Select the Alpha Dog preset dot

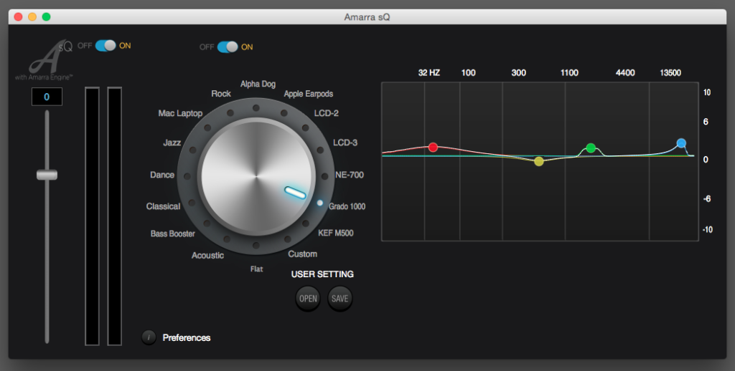pos(256,108)
